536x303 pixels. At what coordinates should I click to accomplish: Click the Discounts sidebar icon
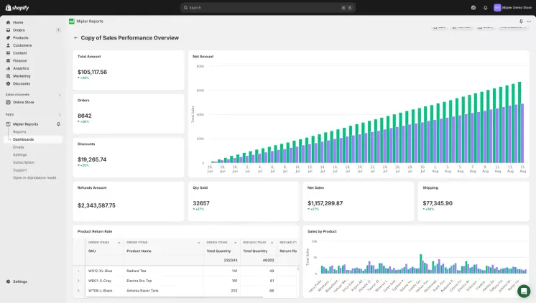(8, 83)
